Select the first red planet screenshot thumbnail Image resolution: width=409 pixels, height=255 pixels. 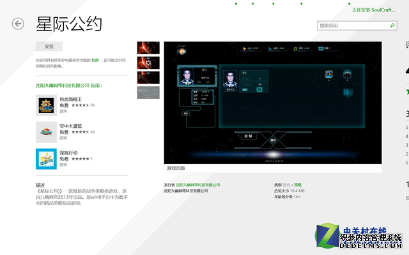click(x=148, y=48)
